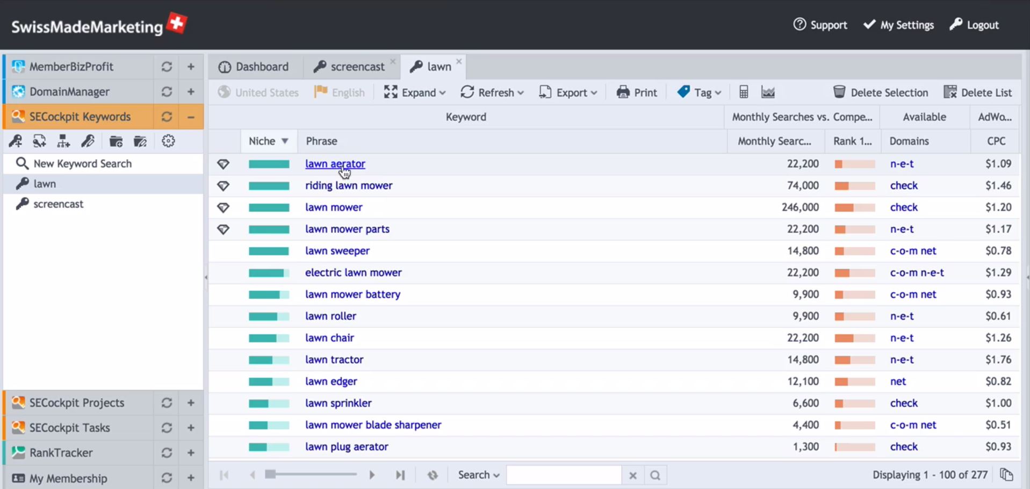Add new item under My Membership
Image resolution: width=1030 pixels, height=489 pixels.
coord(191,478)
